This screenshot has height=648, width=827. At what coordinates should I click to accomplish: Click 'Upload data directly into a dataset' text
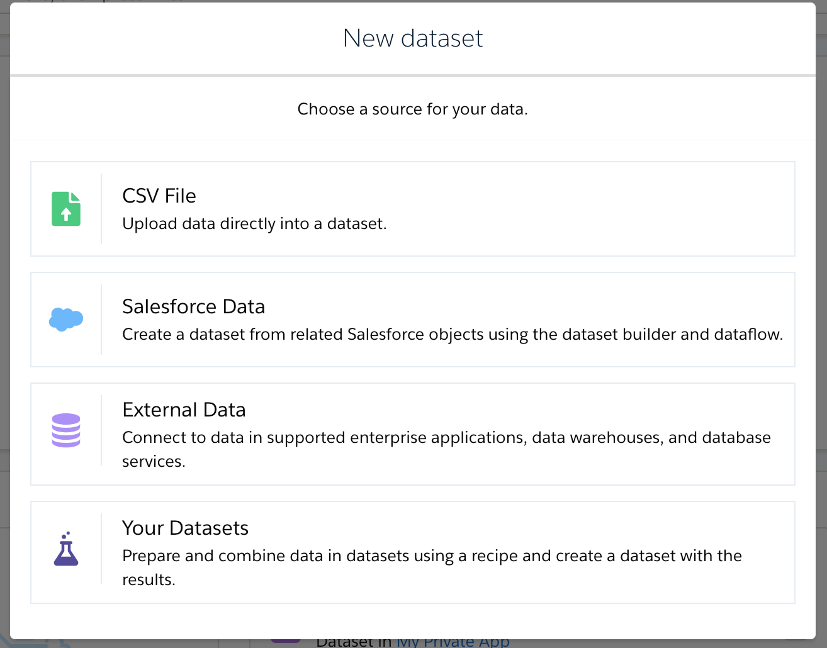(254, 224)
